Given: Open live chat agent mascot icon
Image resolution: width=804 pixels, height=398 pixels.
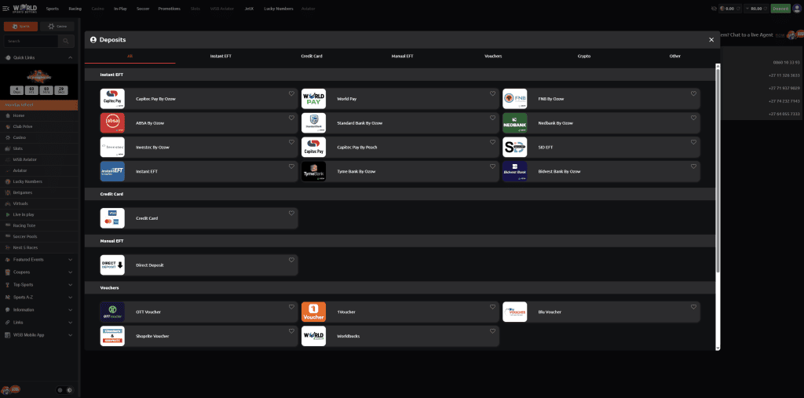Looking at the screenshot, I should coord(795,35).
